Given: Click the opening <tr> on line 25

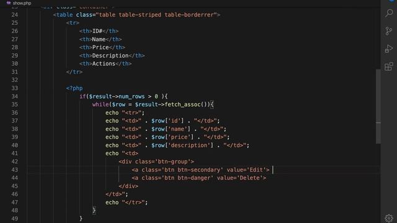Looking at the screenshot, I should [73, 23].
